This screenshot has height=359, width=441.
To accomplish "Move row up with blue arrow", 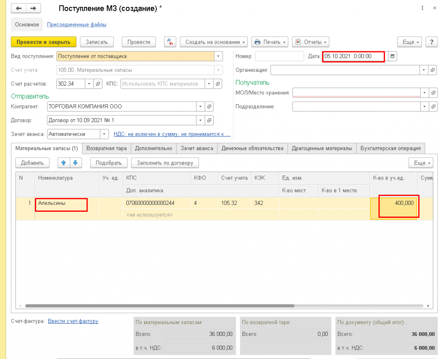I will point(63,163).
